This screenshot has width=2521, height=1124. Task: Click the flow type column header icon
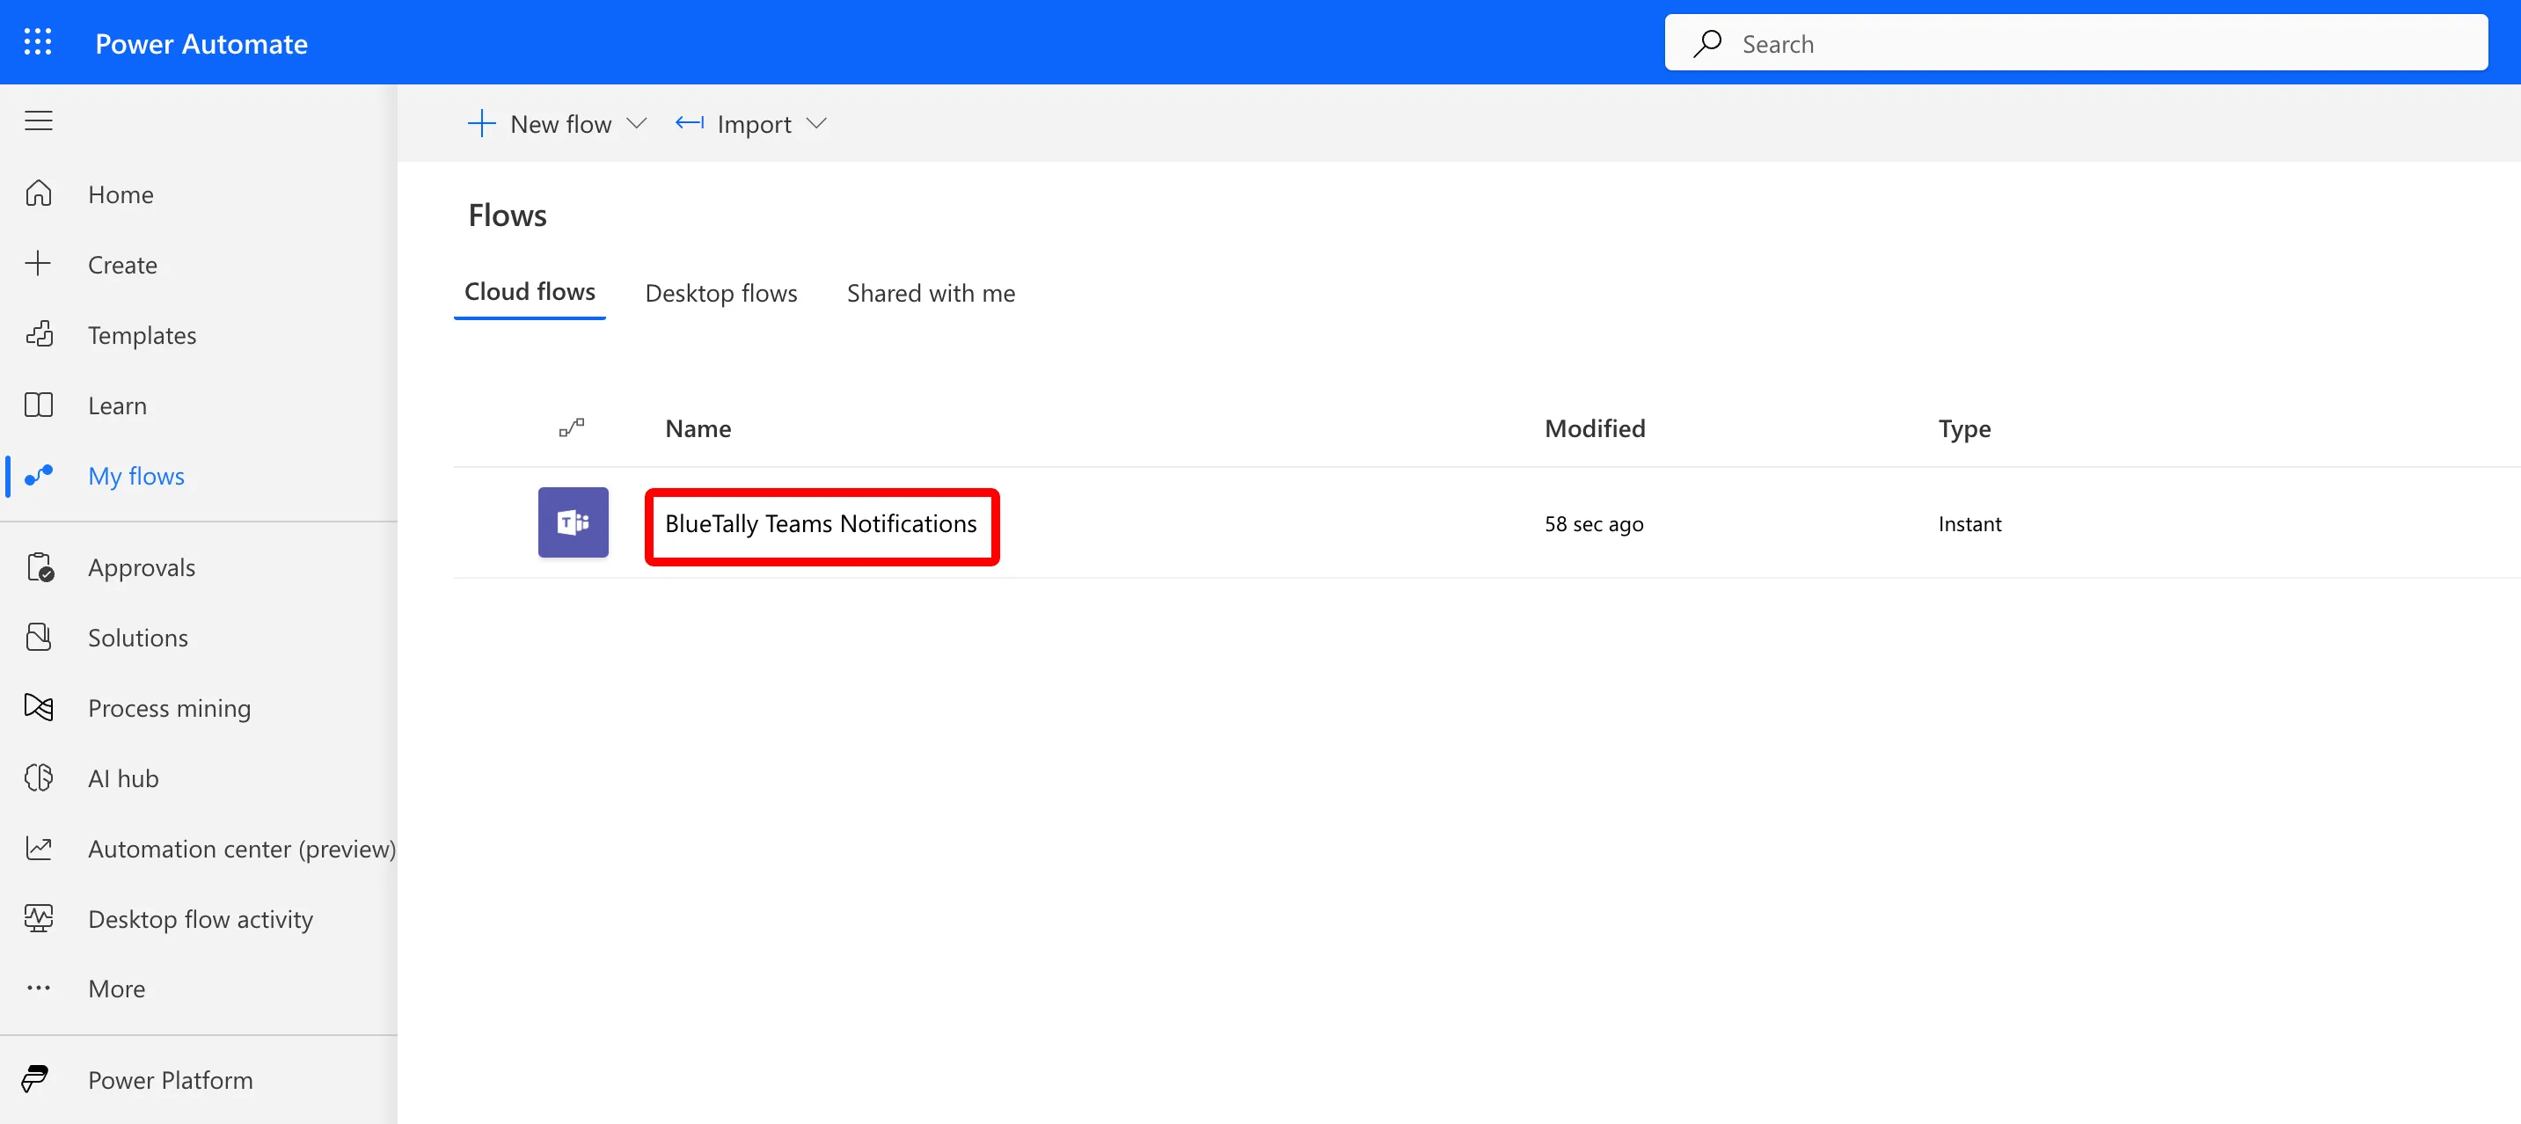[572, 427]
